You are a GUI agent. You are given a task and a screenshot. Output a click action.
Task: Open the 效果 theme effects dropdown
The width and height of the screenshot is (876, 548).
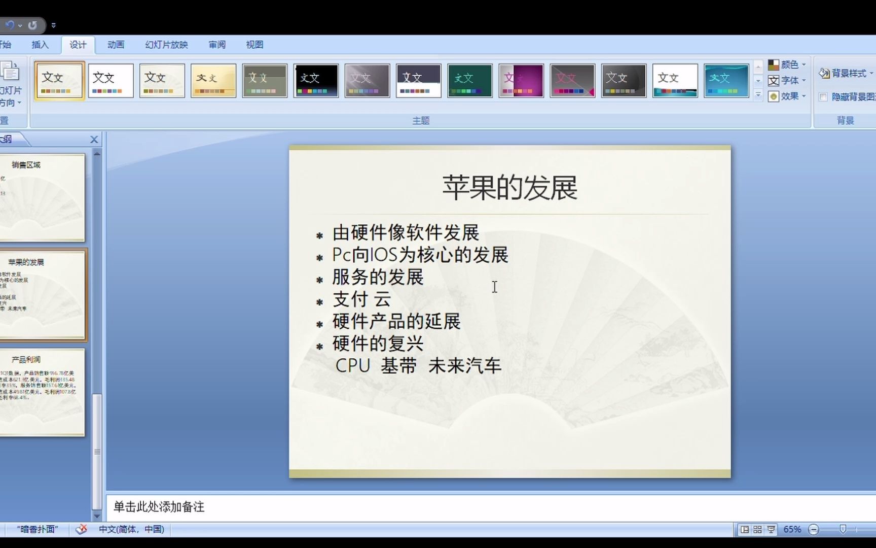[787, 96]
